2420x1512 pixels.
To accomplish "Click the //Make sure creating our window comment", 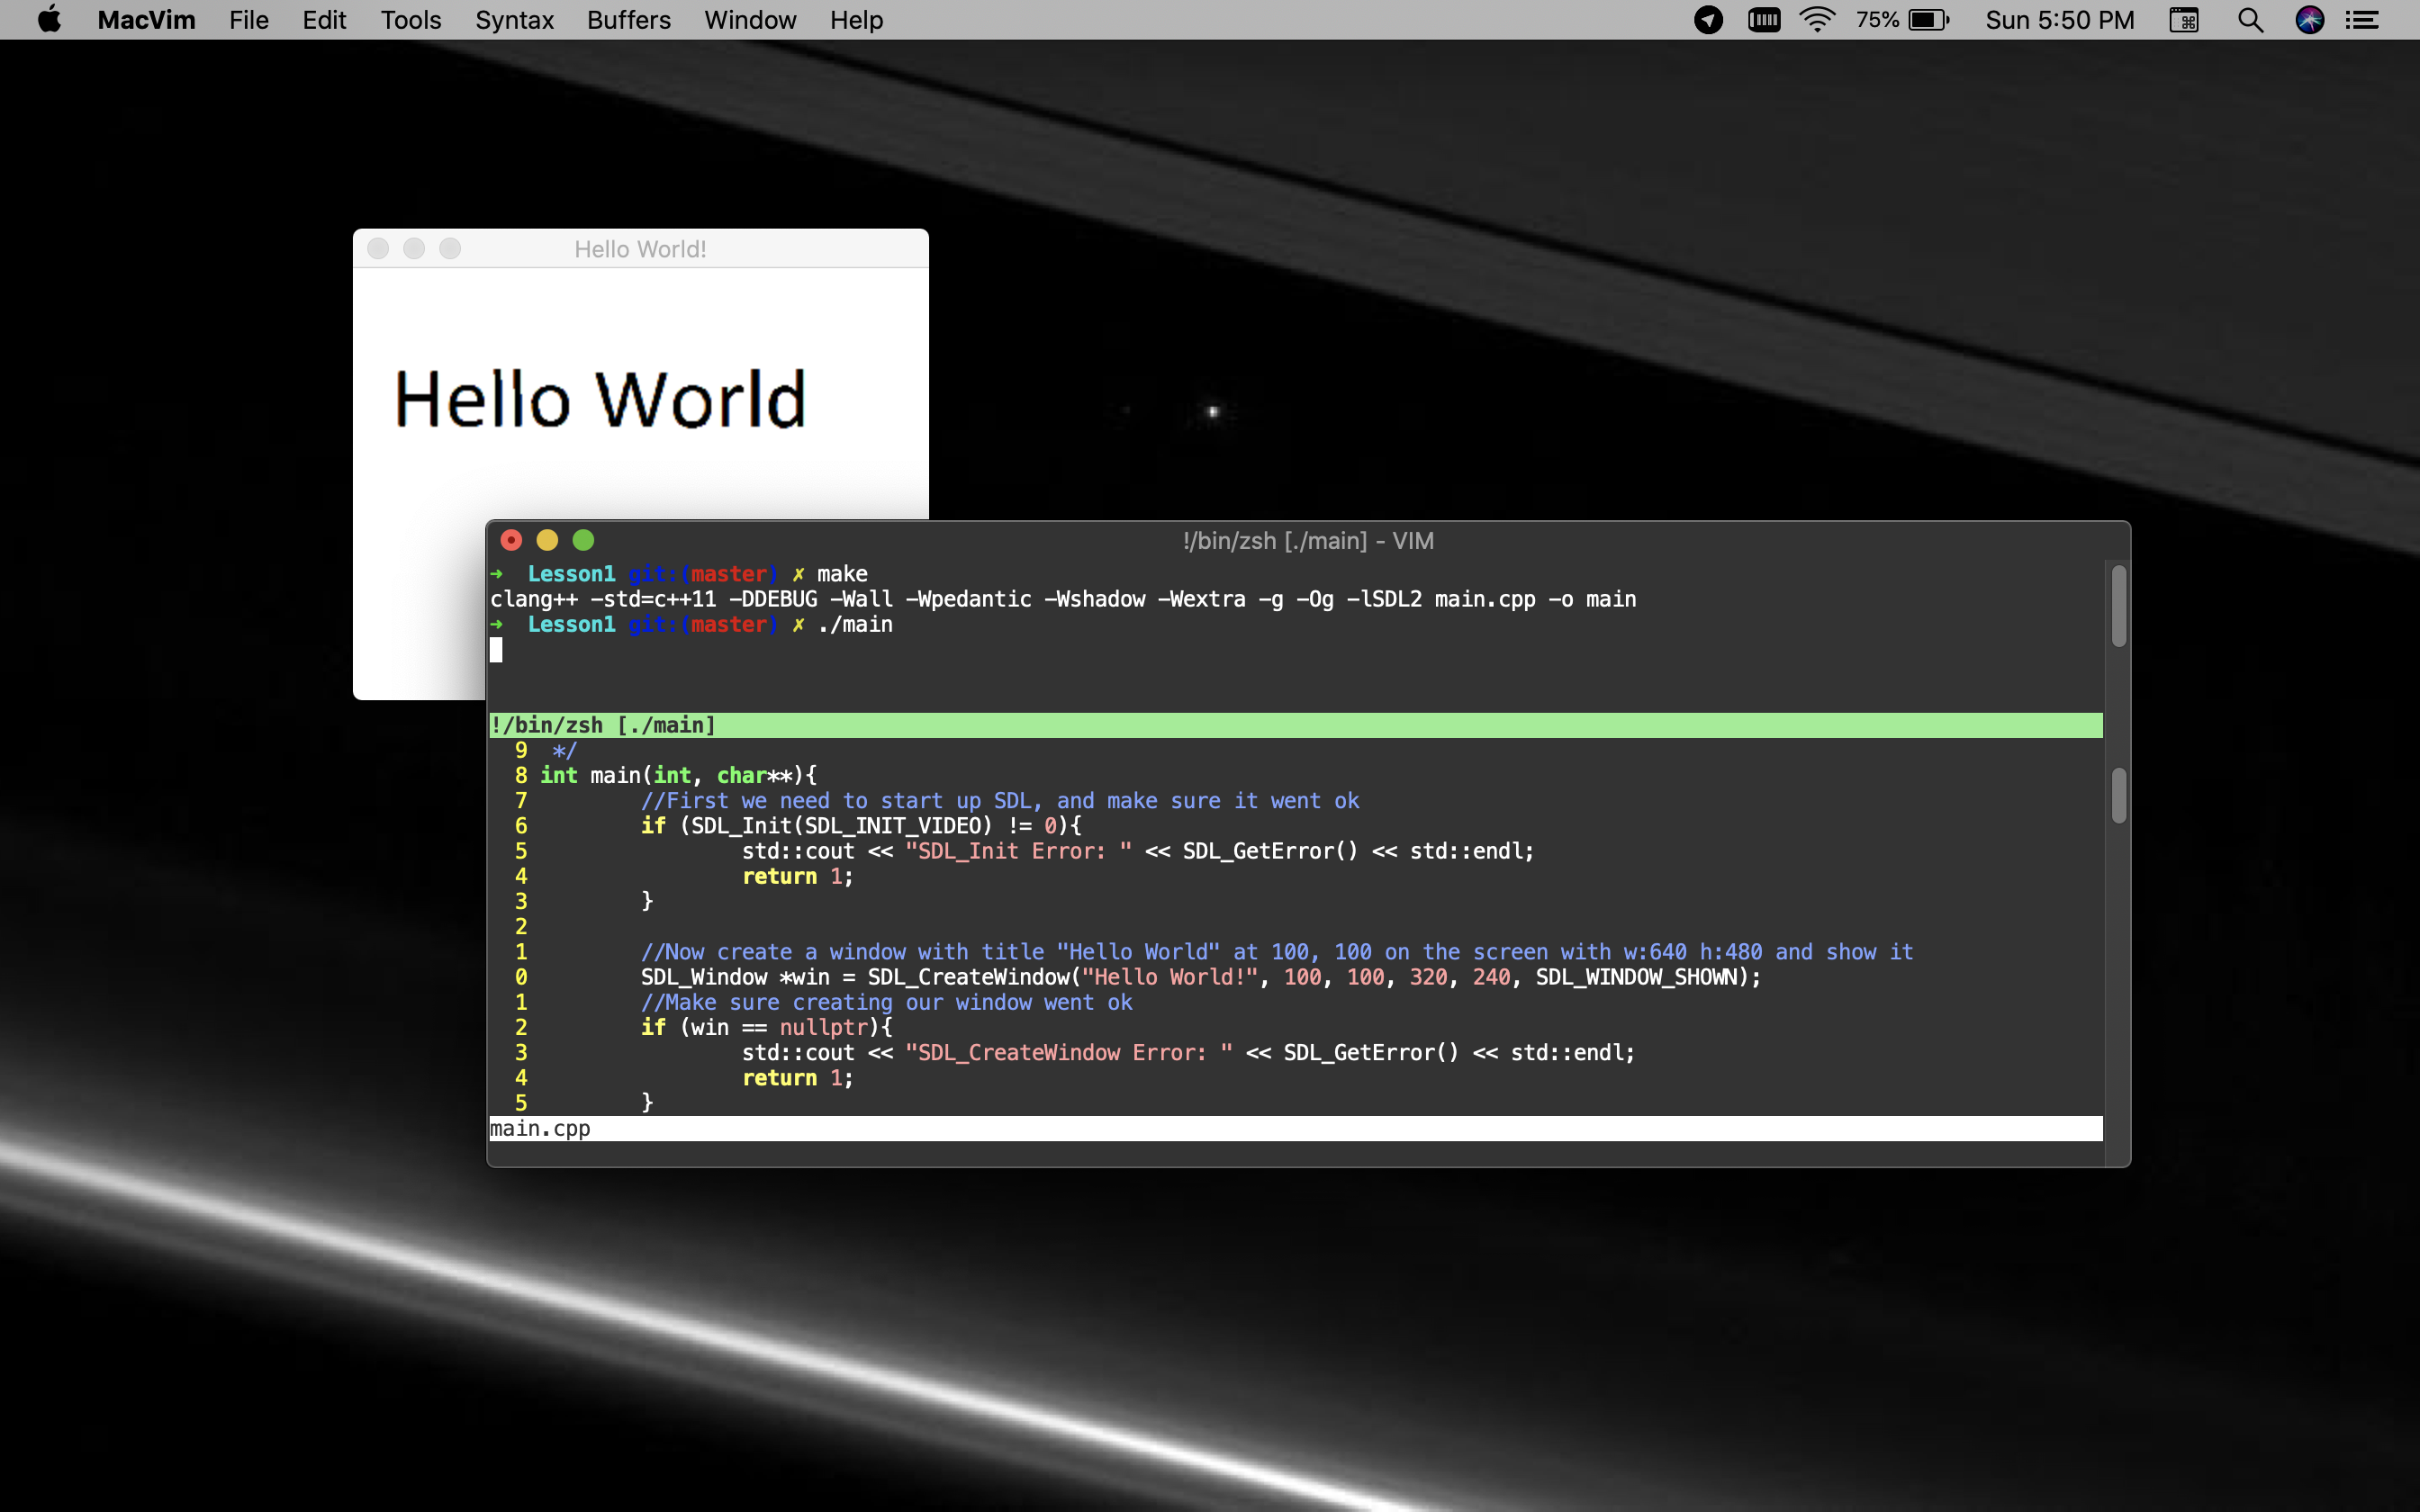I will [x=887, y=1002].
